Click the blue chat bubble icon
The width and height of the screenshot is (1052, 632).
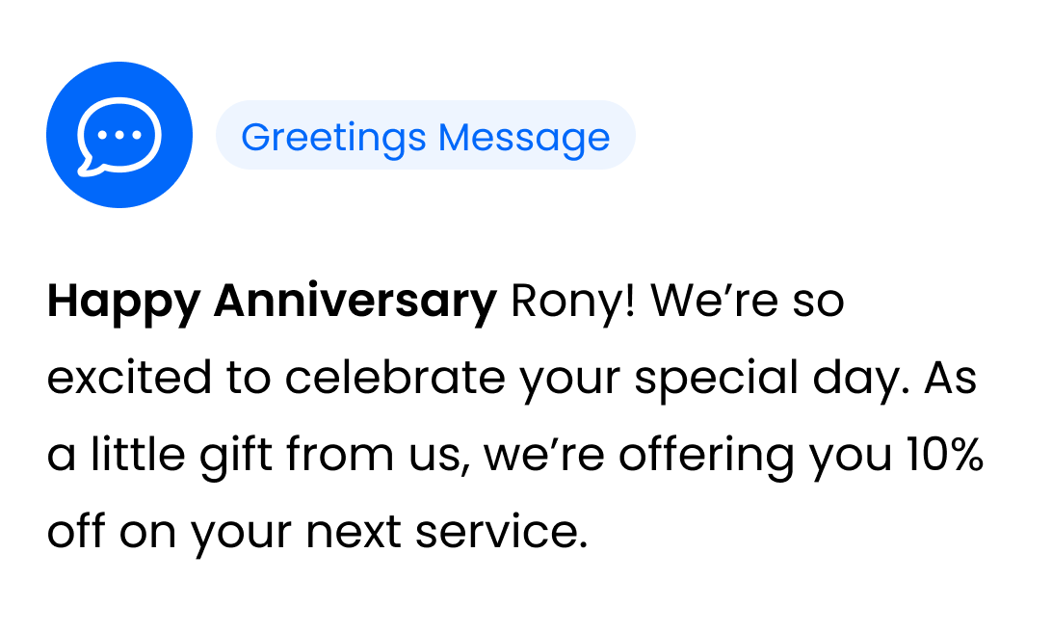(x=119, y=135)
